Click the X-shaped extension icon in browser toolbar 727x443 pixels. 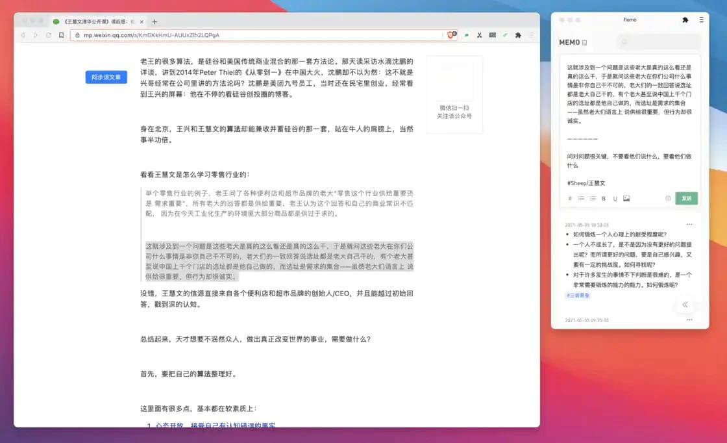pos(480,35)
